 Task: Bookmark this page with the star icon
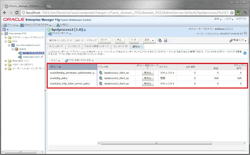232,12
